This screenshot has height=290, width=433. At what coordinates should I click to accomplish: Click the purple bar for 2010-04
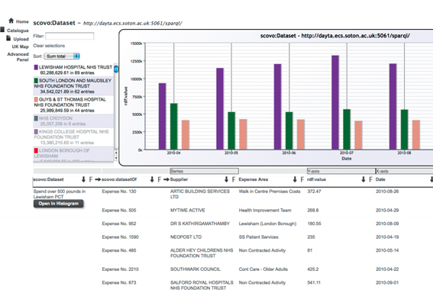pyautogui.click(x=162, y=116)
